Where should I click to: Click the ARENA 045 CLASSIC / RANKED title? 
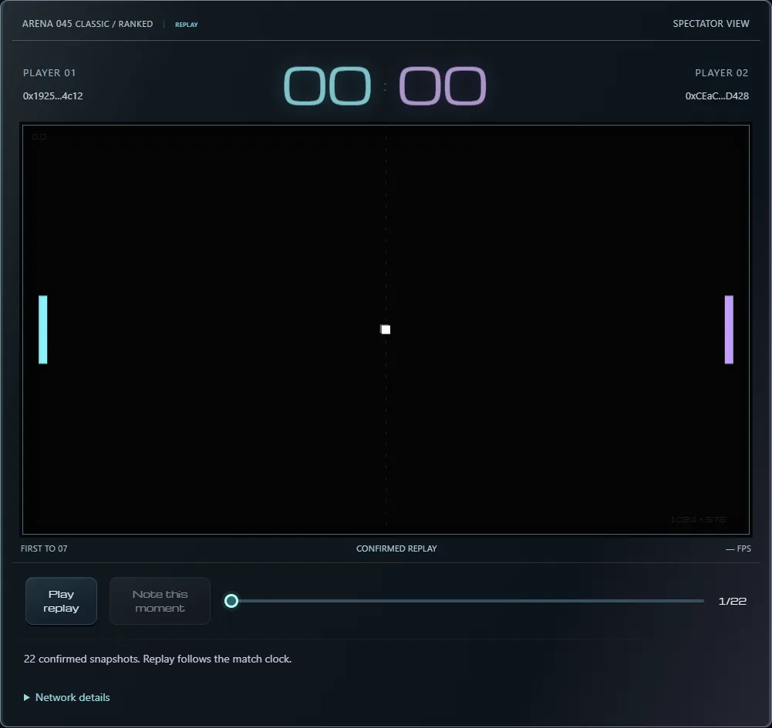[x=88, y=24]
